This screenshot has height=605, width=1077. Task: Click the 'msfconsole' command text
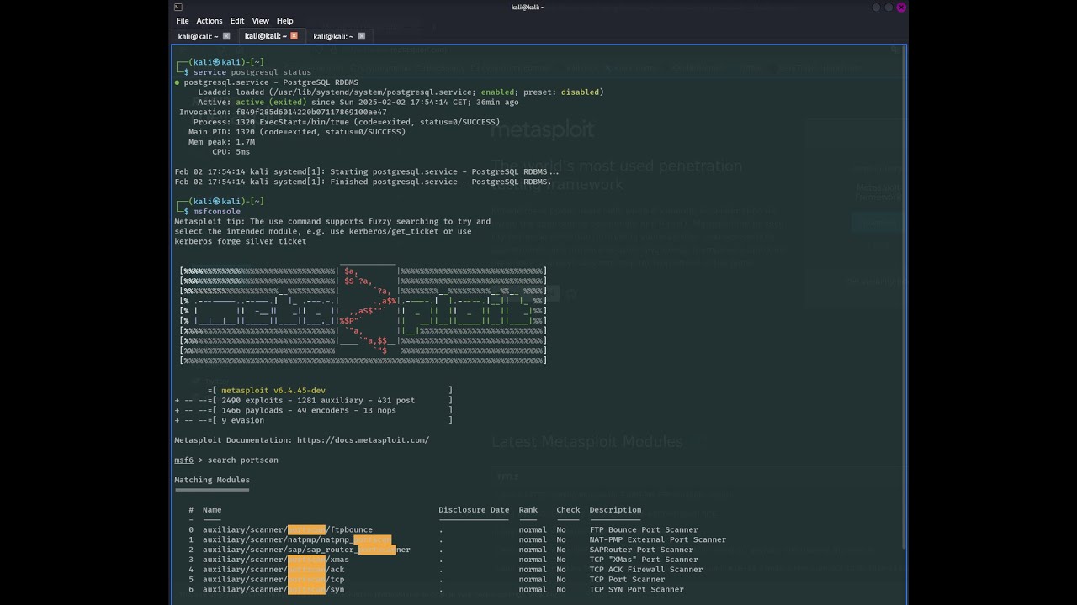[217, 212]
